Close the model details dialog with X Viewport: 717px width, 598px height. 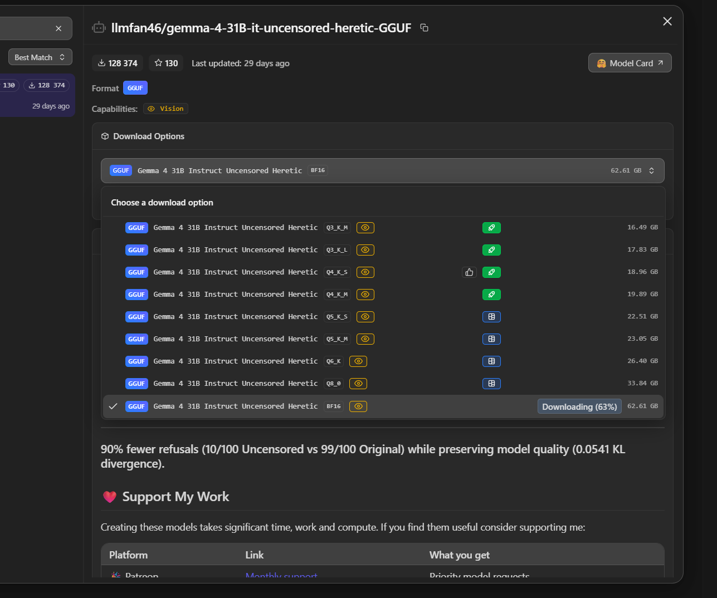click(667, 21)
